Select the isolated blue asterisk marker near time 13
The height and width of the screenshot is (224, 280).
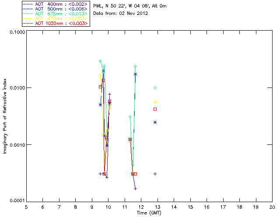[155, 122]
